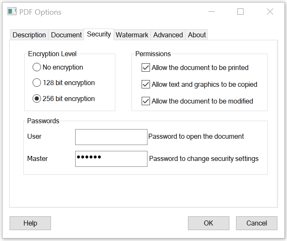The width and height of the screenshot is (287, 241).
Task: Click the Cancel button
Action: 257,223
